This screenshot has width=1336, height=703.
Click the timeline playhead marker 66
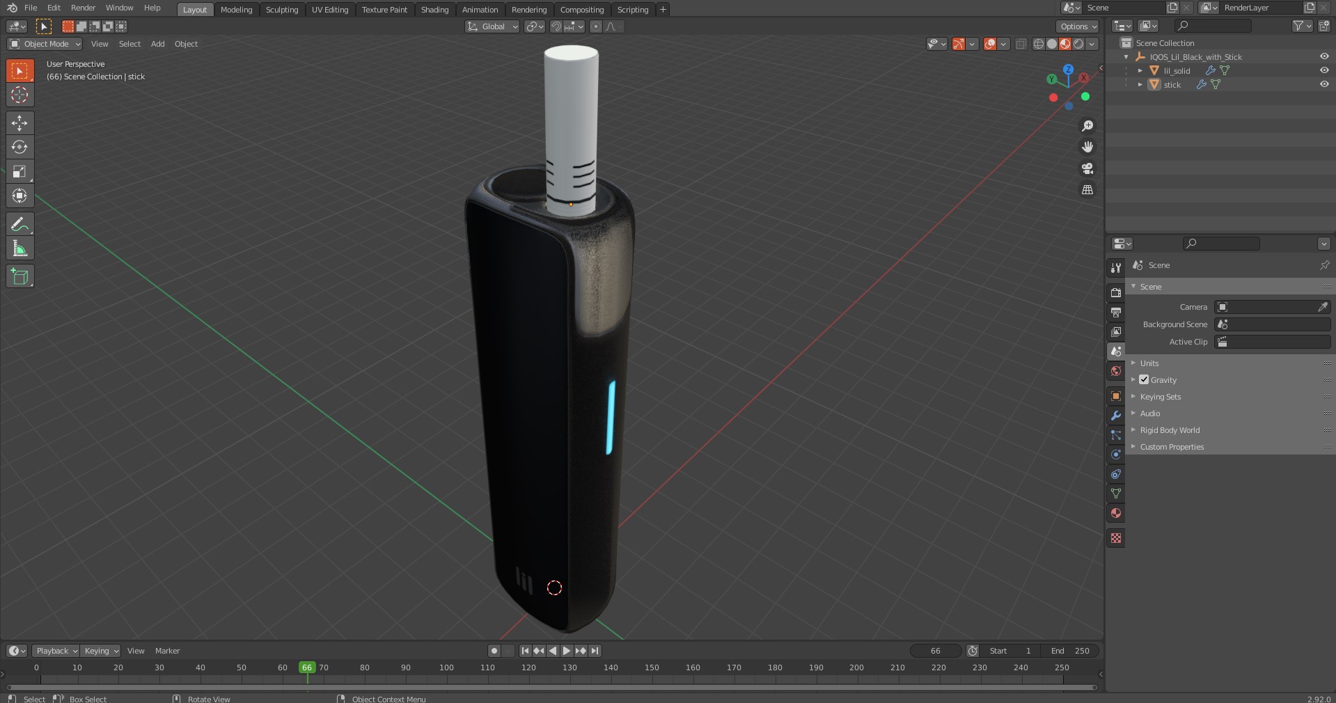[x=306, y=668]
